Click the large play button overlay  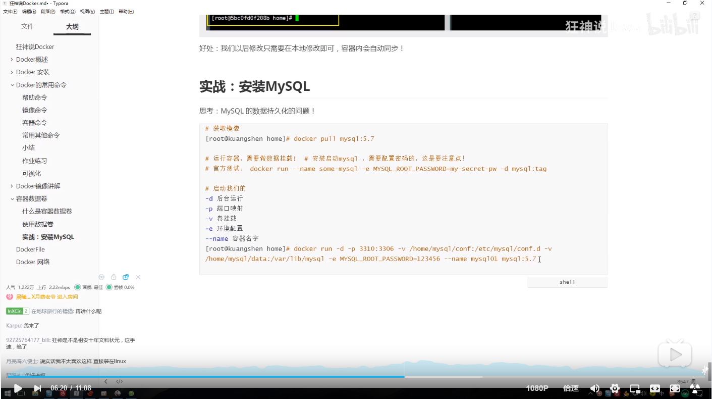675,355
